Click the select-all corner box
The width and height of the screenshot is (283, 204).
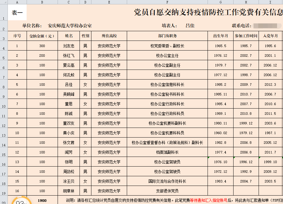(4, 2)
